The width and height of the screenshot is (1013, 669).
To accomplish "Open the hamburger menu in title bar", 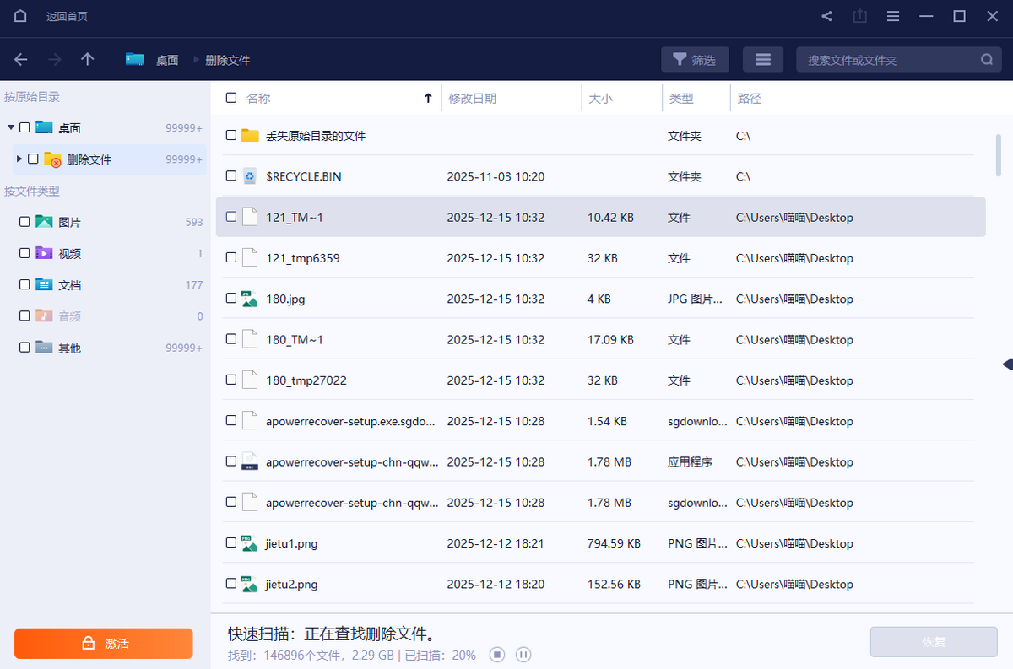I will point(892,16).
